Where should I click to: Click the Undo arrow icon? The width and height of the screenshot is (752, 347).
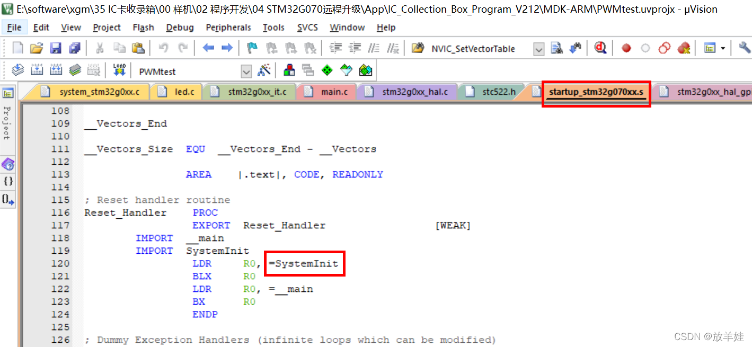click(164, 48)
